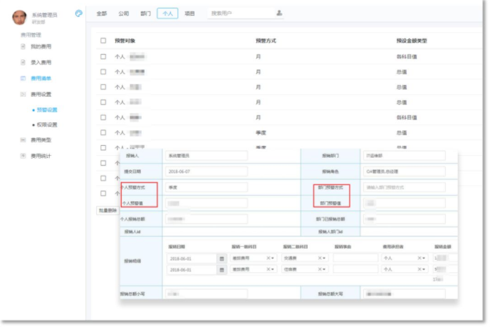Viewport: 491px width, 329px height.
Task: Click the system administrator avatar photo
Action: (x=20, y=18)
